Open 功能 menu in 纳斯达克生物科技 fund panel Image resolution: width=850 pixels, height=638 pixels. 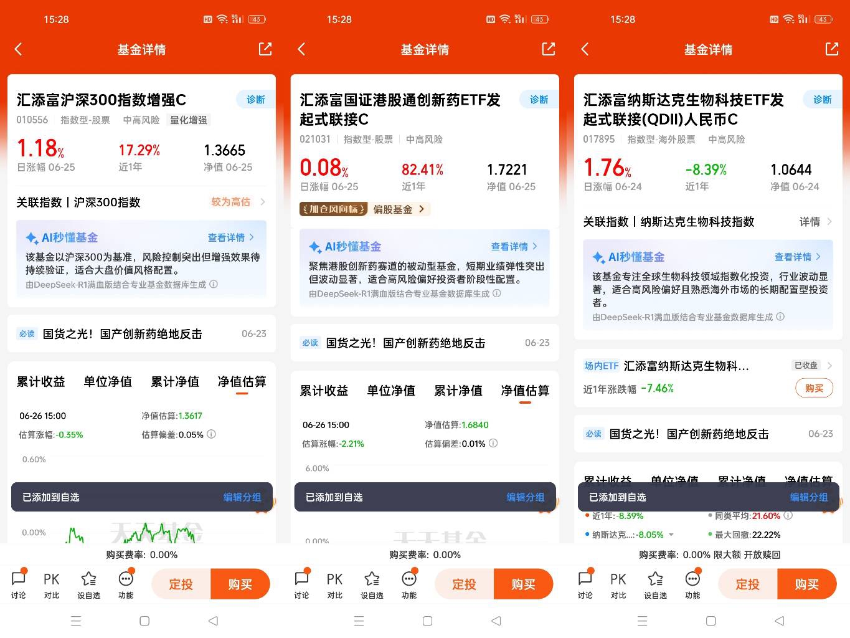[x=692, y=584]
